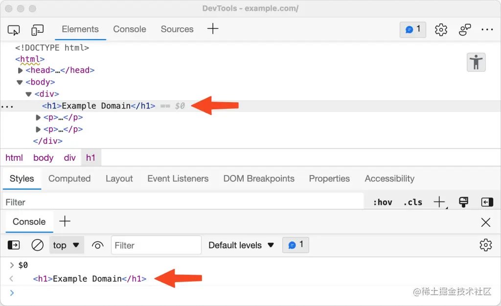The width and height of the screenshot is (501, 306).
Task: Expand the head element node
Action: pos(20,70)
